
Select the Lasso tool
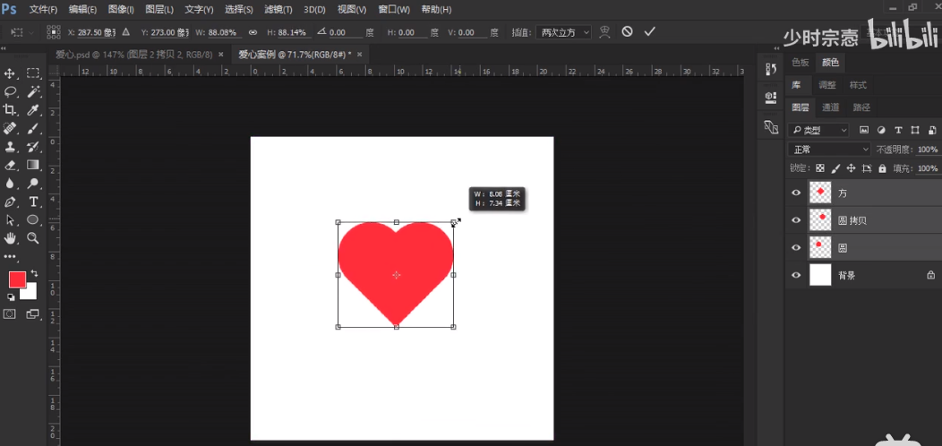[10, 91]
